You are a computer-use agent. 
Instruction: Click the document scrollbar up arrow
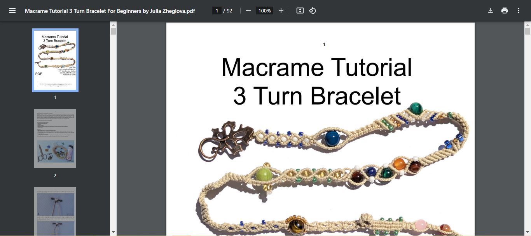pyautogui.click(x=528, y=25)
